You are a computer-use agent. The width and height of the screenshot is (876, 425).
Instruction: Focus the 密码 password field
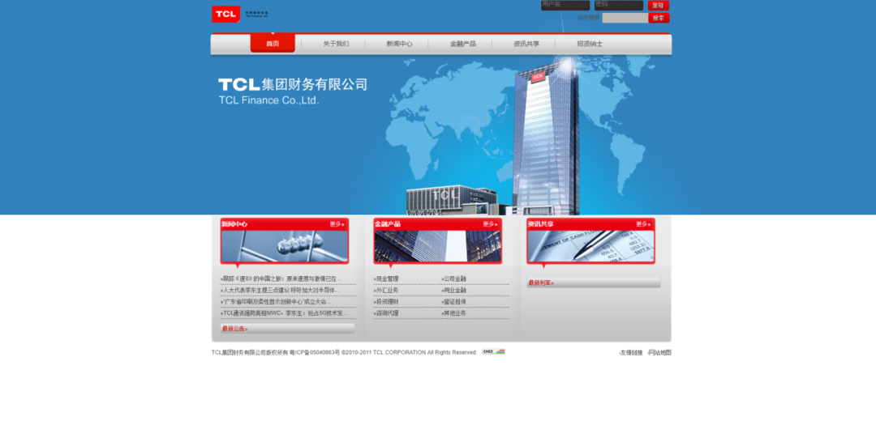point(618,5)
